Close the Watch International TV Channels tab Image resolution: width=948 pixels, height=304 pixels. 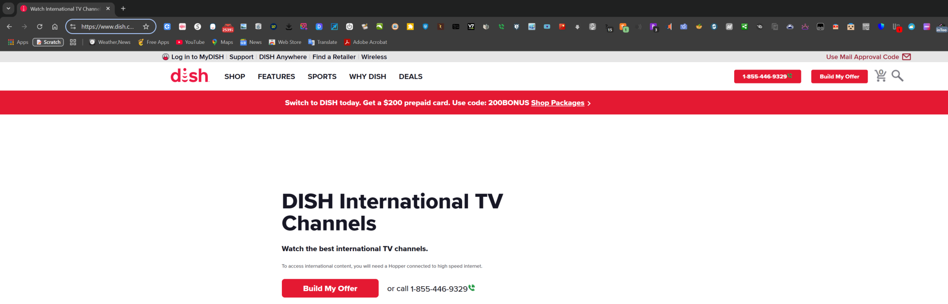(108, 8)
